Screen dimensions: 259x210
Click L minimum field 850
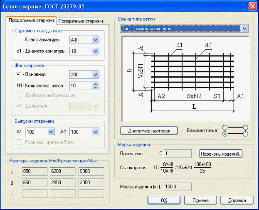point(35,171)
